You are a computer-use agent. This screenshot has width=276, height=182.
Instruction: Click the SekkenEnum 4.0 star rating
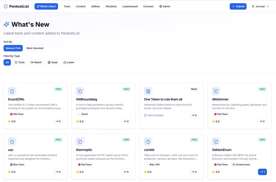pos(216,172)
